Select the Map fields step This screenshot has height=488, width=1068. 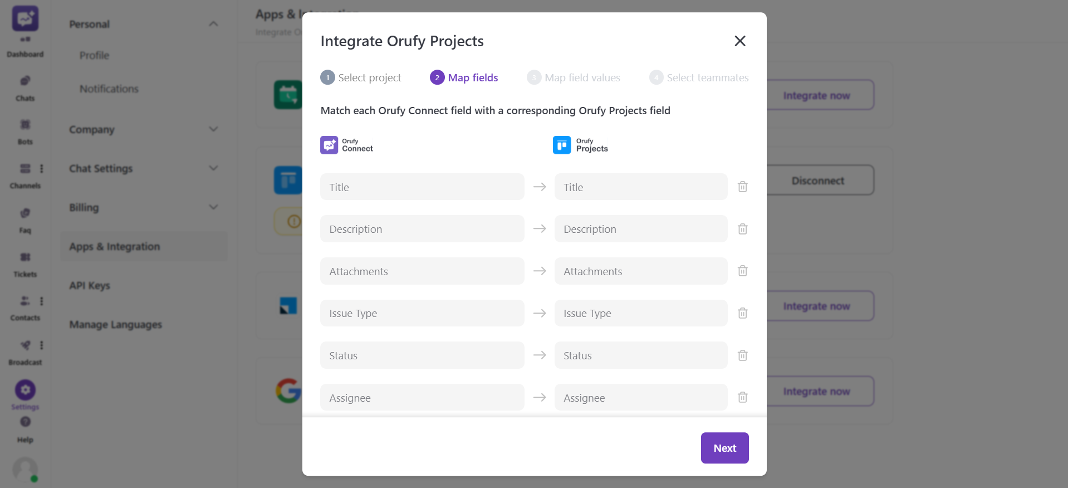pyautogui.click(x=464, y=77)
